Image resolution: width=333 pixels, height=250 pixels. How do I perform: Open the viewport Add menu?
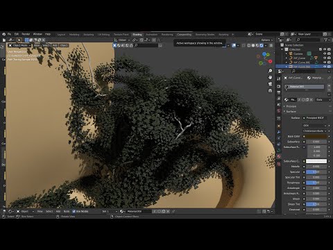coord(55,45)
